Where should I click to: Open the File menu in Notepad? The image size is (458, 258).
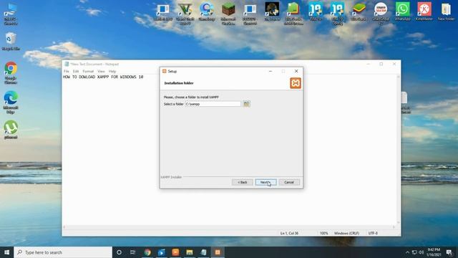click(x=67, y=72)
